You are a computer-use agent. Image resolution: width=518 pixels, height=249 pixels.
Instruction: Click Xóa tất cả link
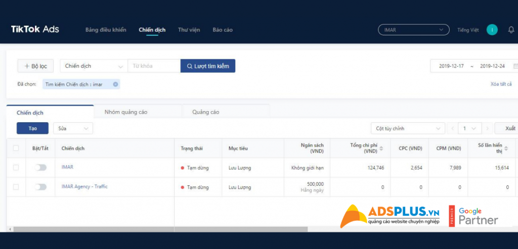(501, 84)
